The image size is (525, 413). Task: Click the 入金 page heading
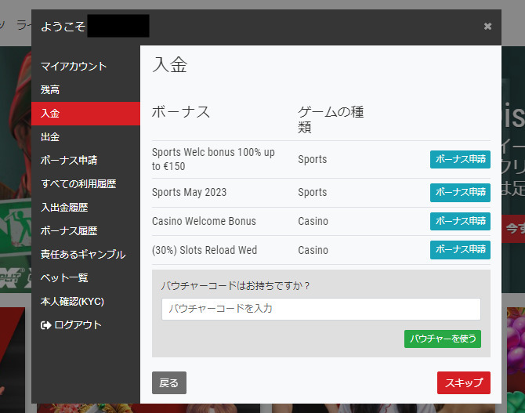click(170, 64)
